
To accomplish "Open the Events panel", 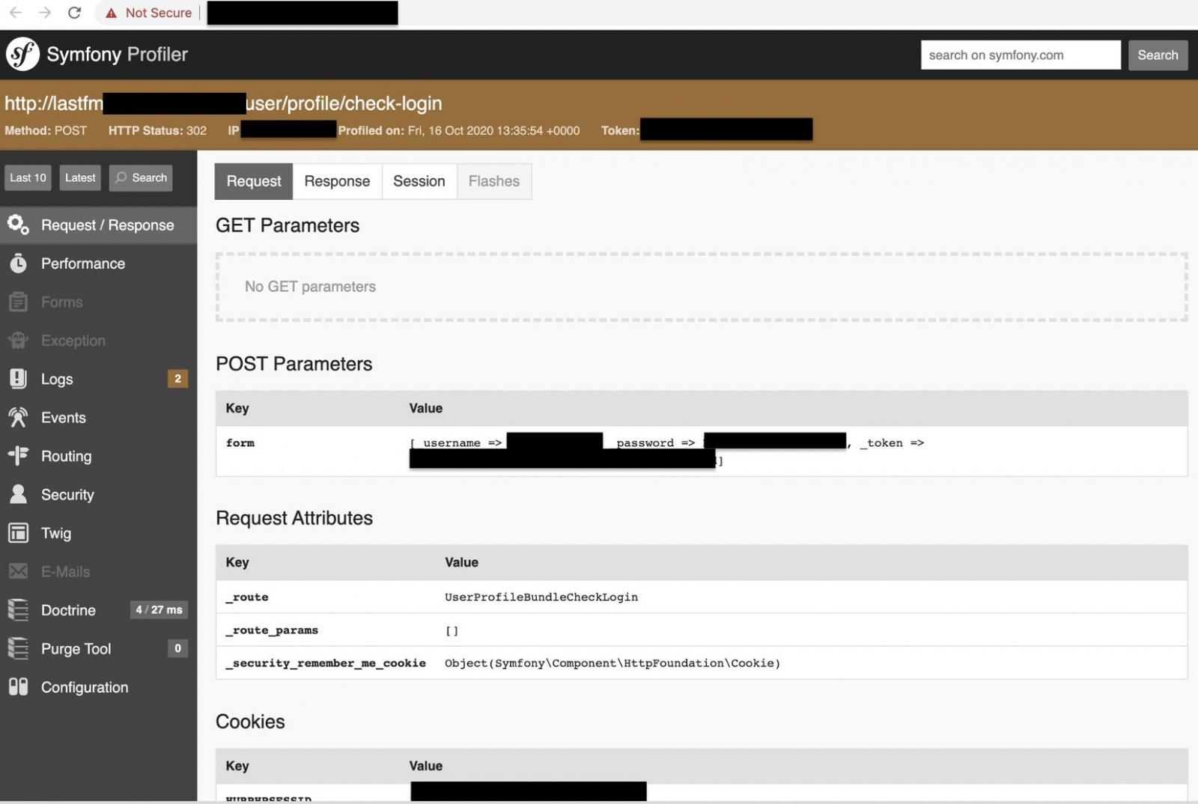I will tap(63, 418).
